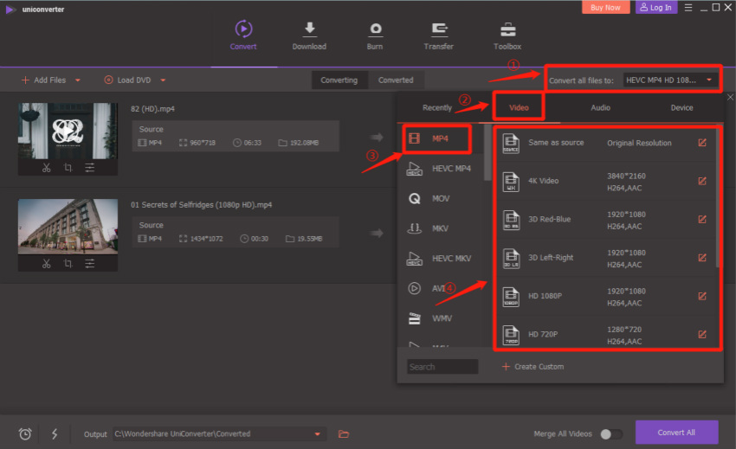Edit the Same as source preset
736x449 pixels.
[702, 143]
